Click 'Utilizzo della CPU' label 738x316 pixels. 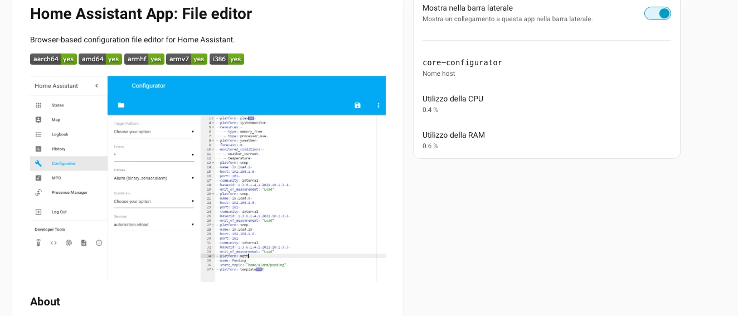click(x=453, y=99)
